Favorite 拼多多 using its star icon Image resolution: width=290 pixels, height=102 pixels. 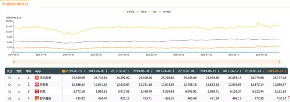click(x=9, y=85)
